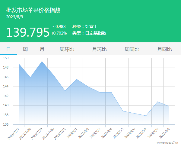Switch to the 周 weekly tab

pos(25,49)
